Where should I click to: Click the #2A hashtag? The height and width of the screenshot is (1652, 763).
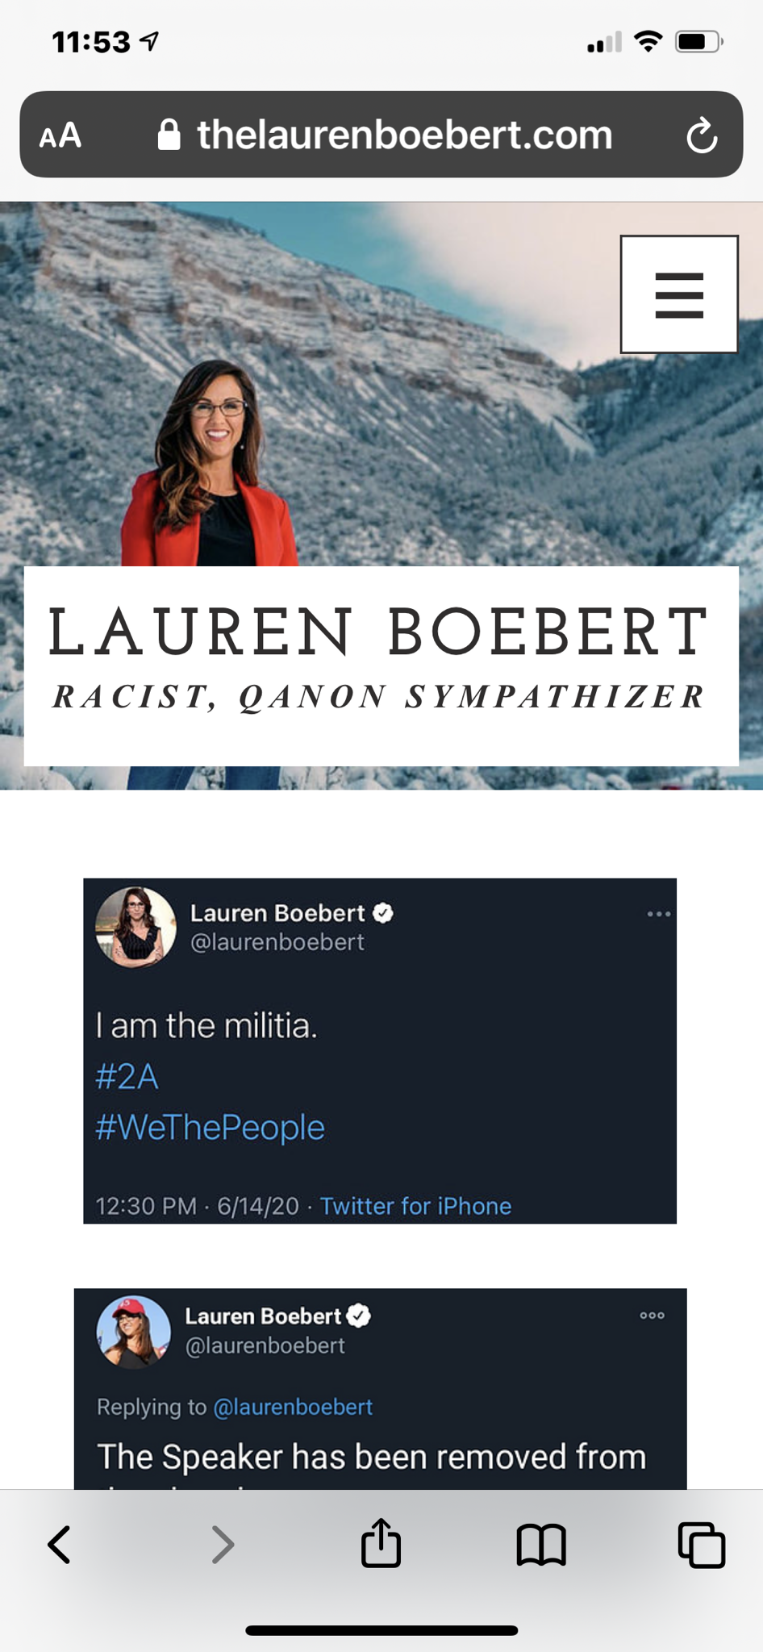pos(127,1077)
